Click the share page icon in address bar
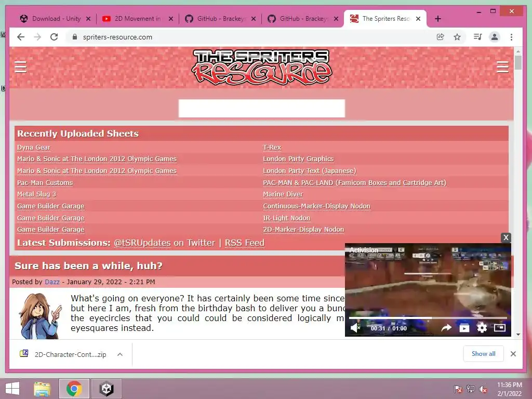This screenshot has width=532, height=399. click(x=440, y=37)
